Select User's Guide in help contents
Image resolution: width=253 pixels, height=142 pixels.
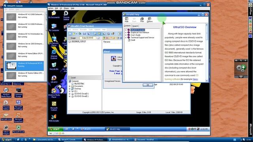135,35
